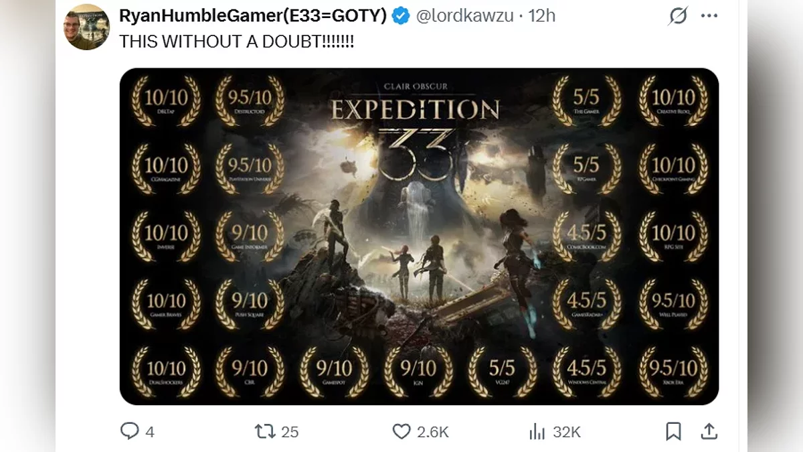Click the 12h timestamp link

point(542,16)
